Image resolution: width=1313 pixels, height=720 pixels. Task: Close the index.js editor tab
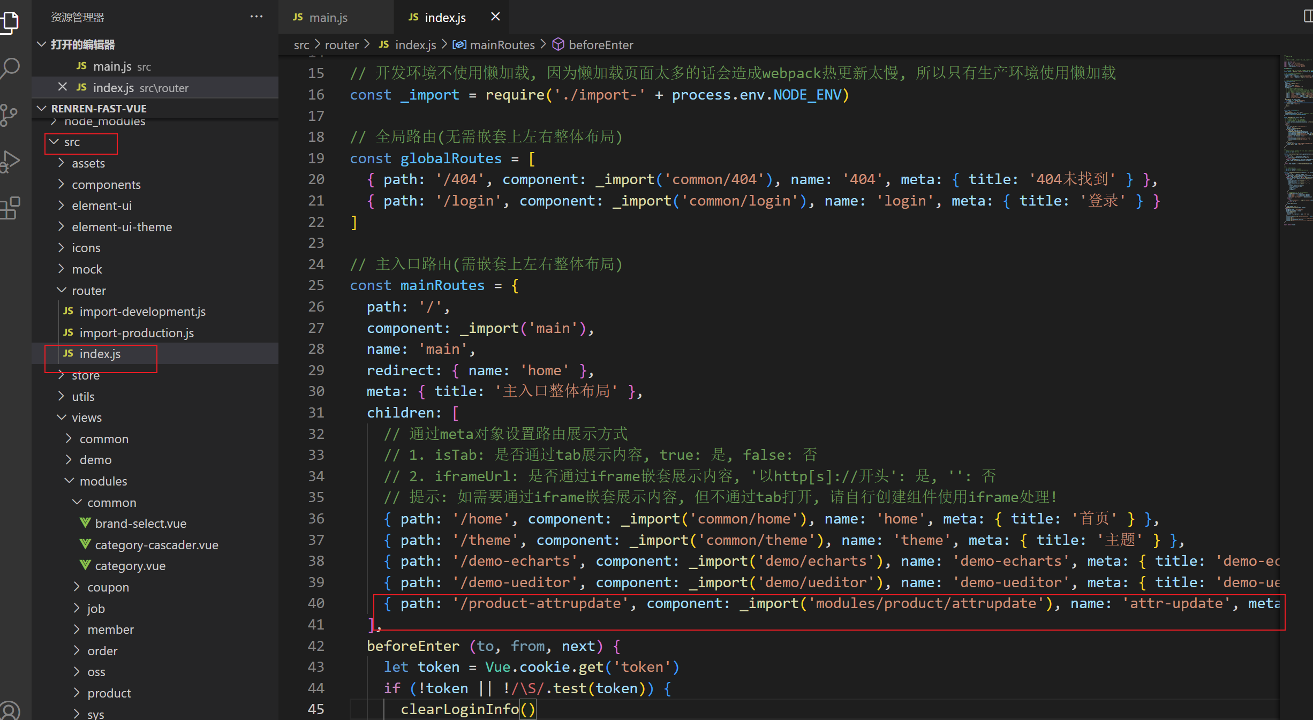[495, 17]
